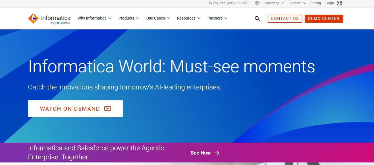Expand the Partners menu
The image size is (374, 165).
[217, 18]
